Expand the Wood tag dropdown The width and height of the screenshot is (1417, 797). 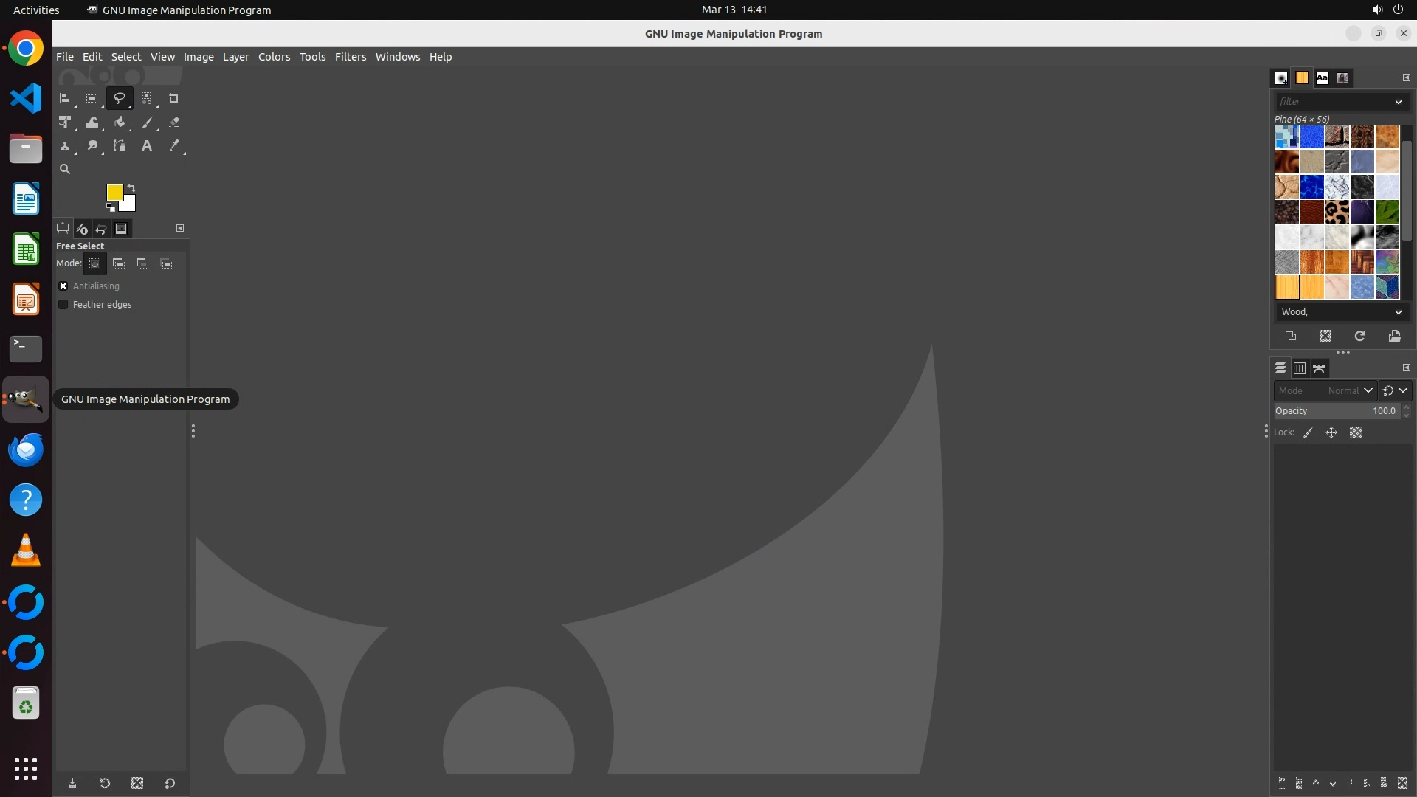(1398, 312)
